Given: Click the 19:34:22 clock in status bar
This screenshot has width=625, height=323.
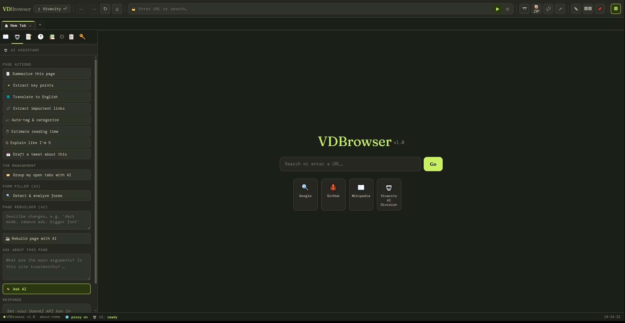Looking at the screenshot, I should point(612,317).
